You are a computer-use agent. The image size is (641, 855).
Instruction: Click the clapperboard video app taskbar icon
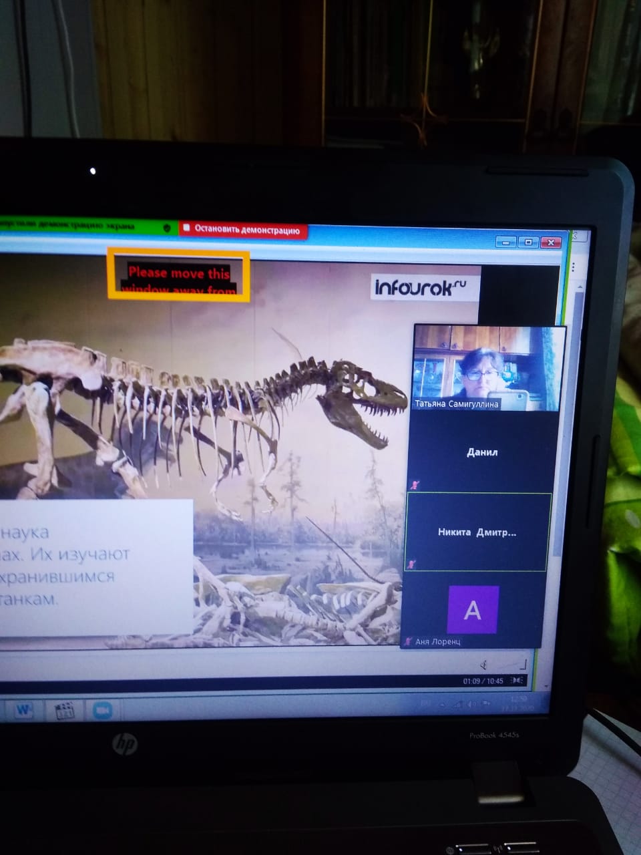(x=65, y=711)
